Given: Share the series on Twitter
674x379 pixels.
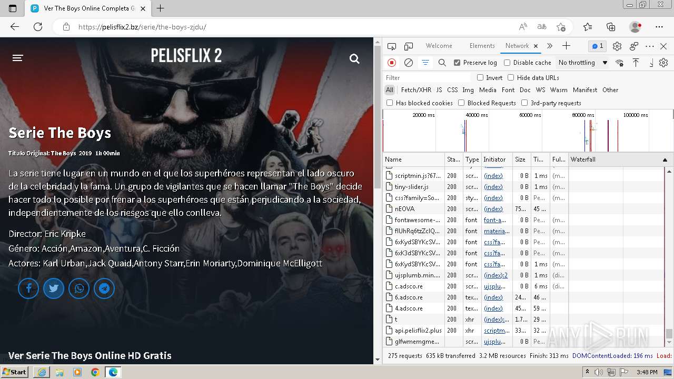Looking at the screenshot, I should [54, 288].
